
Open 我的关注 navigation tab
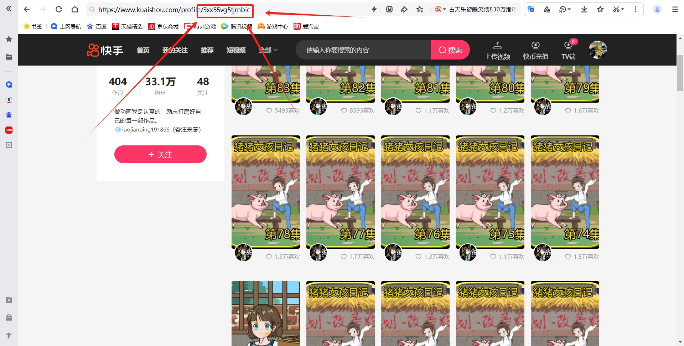point(175,50)
